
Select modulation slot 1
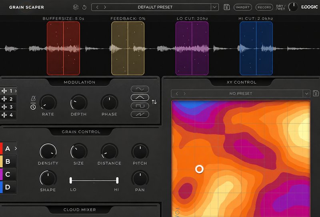click(x=8, y=91)
